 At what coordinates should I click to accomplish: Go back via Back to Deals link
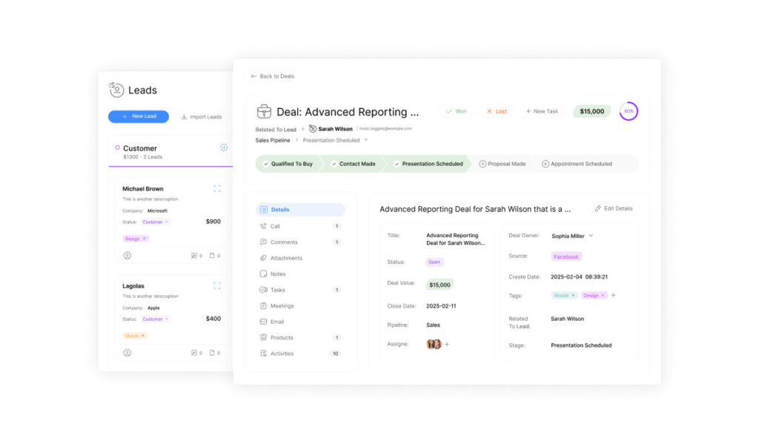pos(273,76)
